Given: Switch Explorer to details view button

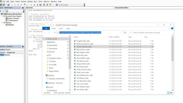Looking at the screenshot, I should point(168,93).
